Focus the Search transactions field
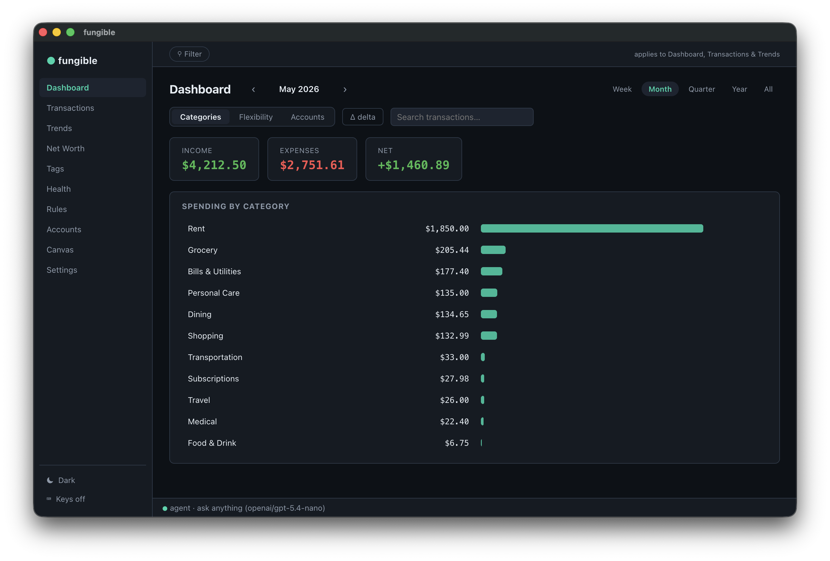 point(462,117)
